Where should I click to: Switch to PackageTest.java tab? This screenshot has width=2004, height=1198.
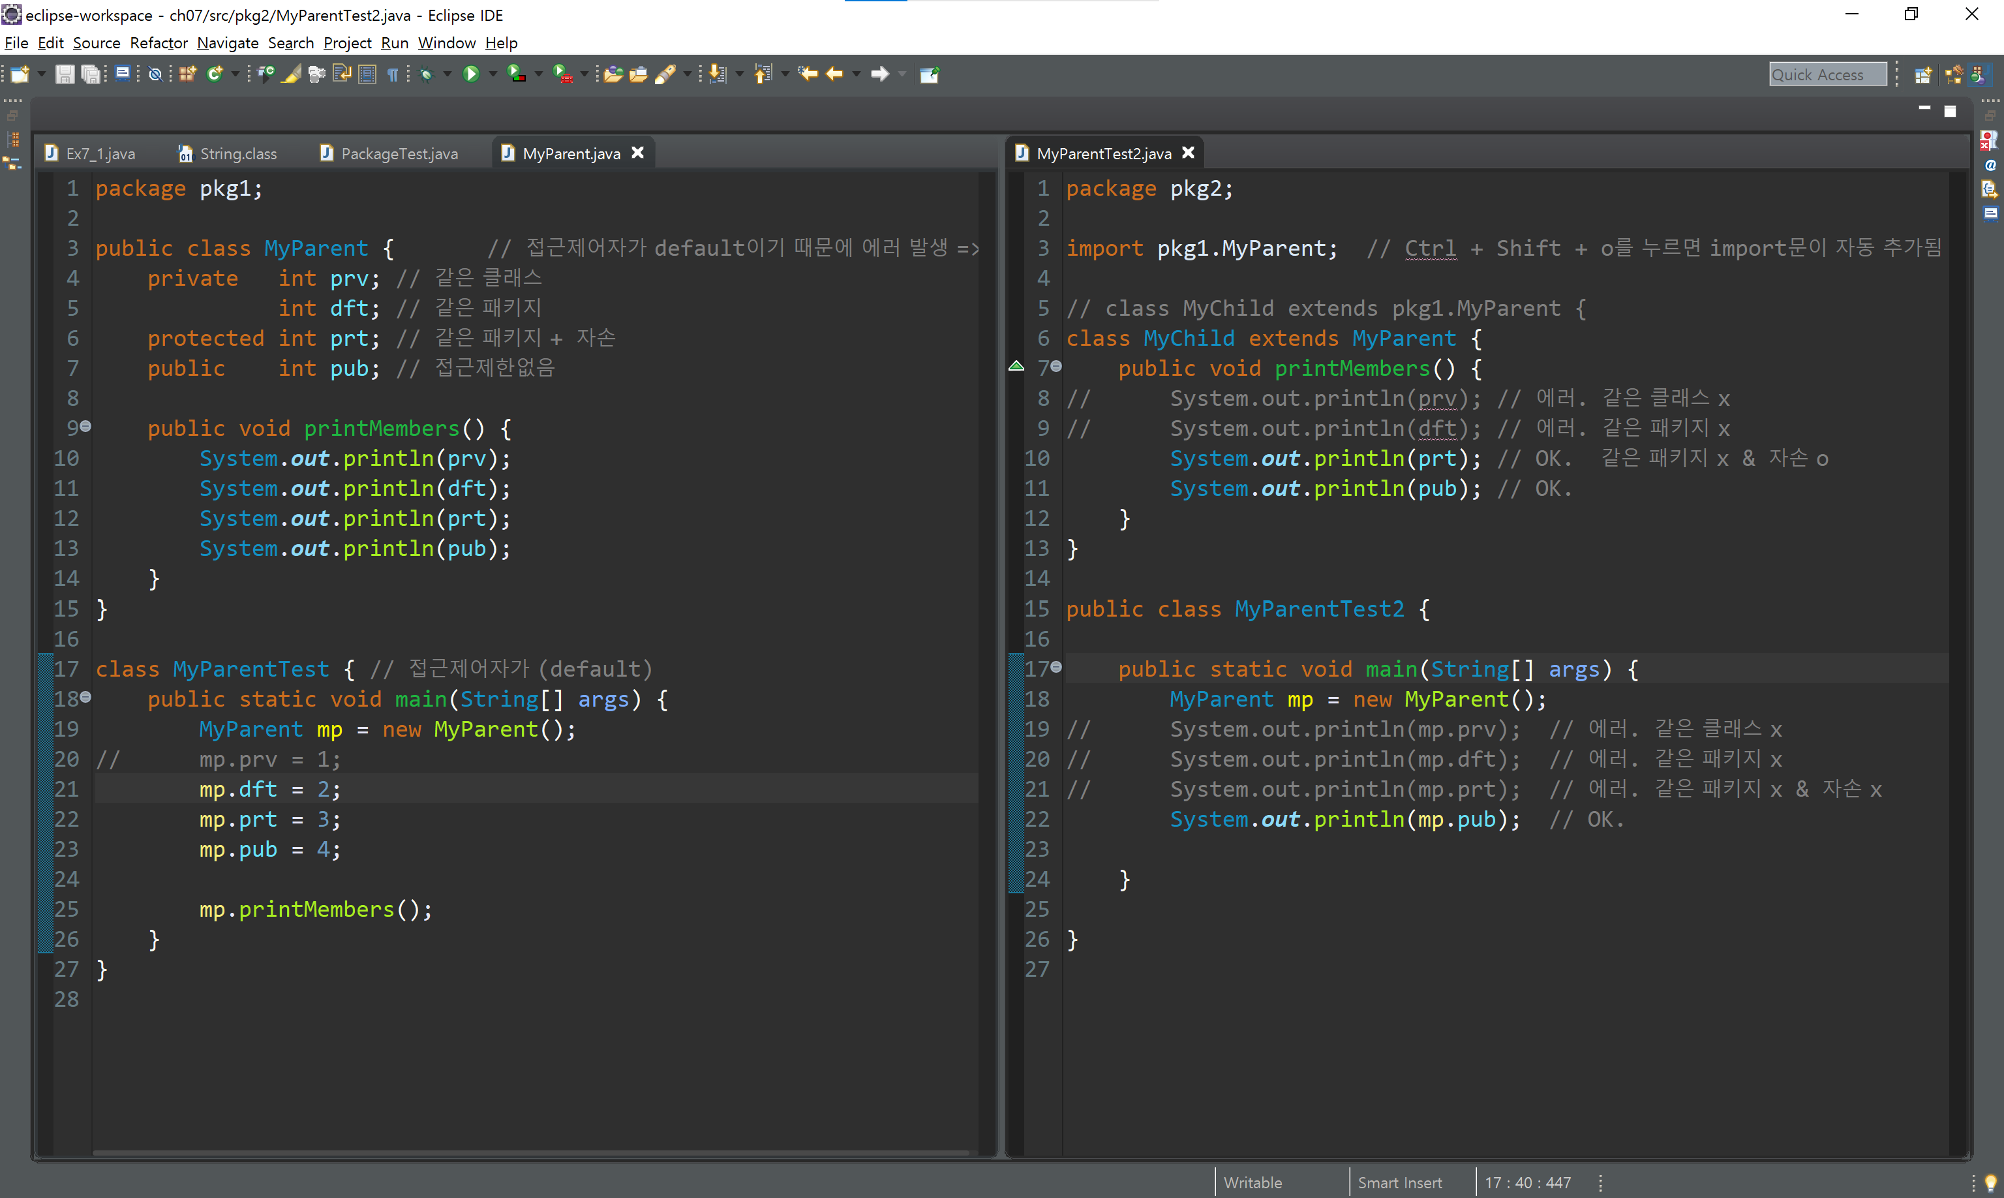click(x=399, y=153)
